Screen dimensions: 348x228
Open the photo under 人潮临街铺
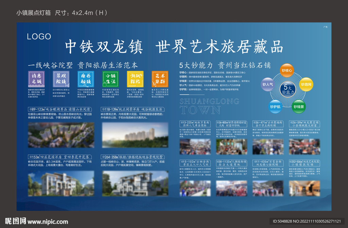click(x=231, y=188)
